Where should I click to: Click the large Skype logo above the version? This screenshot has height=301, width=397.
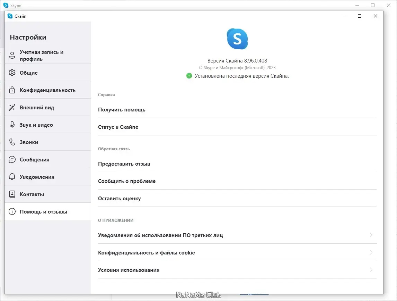click(x=237, y=39)
